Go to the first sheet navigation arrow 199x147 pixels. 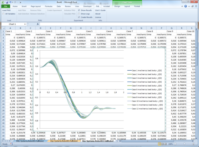(x=3, y=141)
